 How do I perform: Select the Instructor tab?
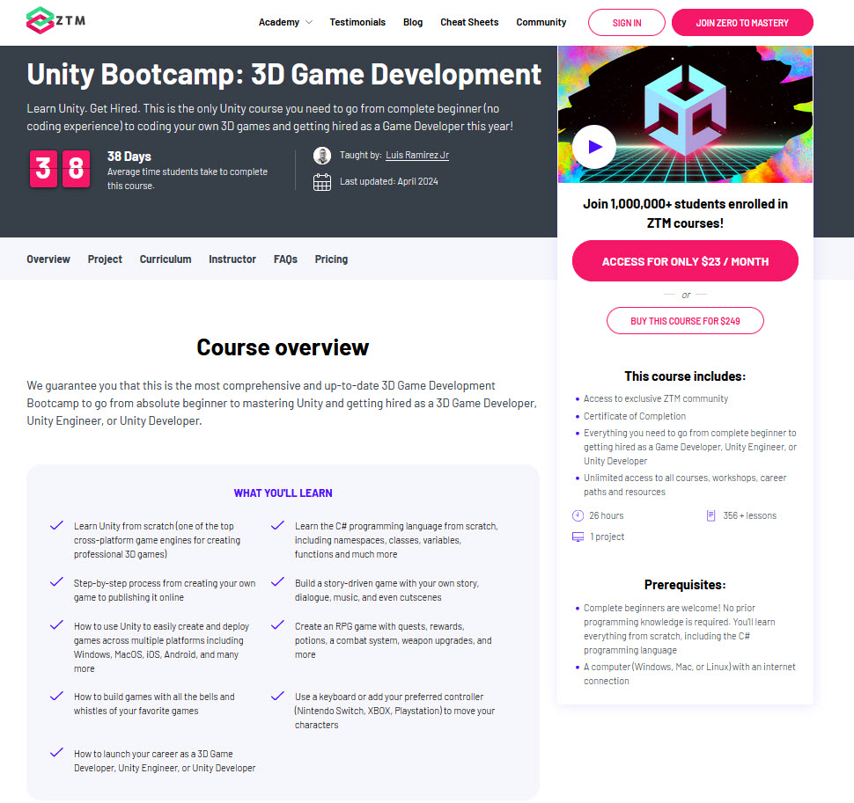(232, 259)
